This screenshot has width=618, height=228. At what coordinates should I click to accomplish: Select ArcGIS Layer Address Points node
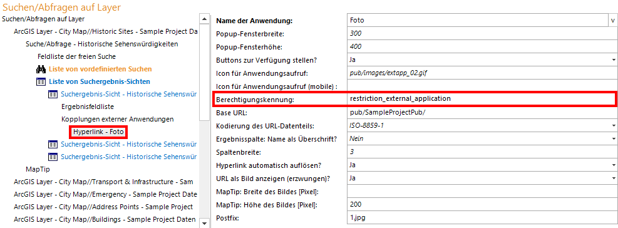(103, 207)
